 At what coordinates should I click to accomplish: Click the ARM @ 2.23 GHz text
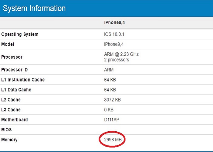121,54
